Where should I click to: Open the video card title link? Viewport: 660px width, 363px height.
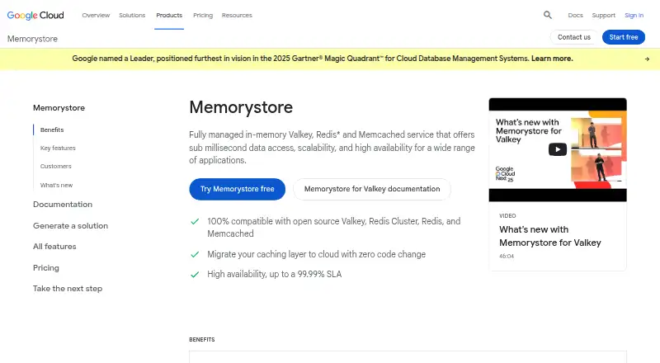point(550,236)
